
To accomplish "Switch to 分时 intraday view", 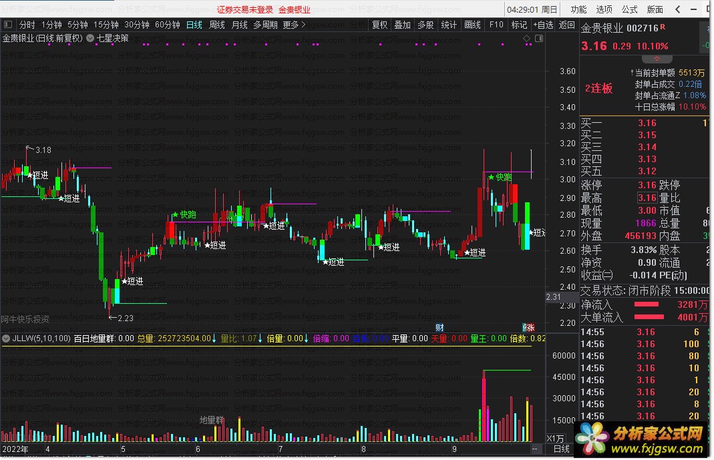I will [27, 25].
